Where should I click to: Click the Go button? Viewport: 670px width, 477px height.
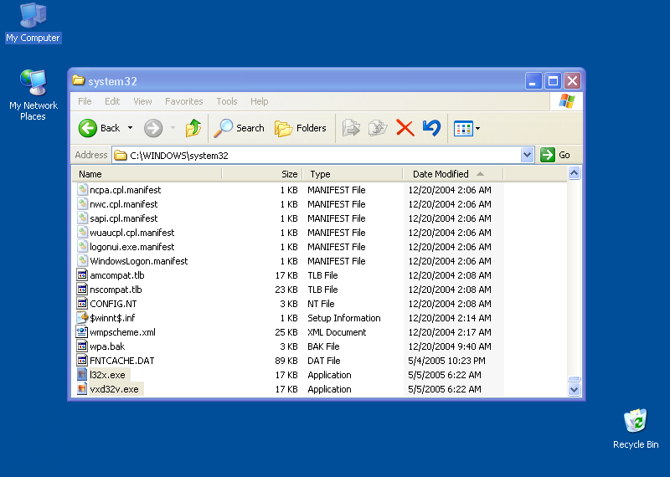pyautogui.click(x=555, y=155)
